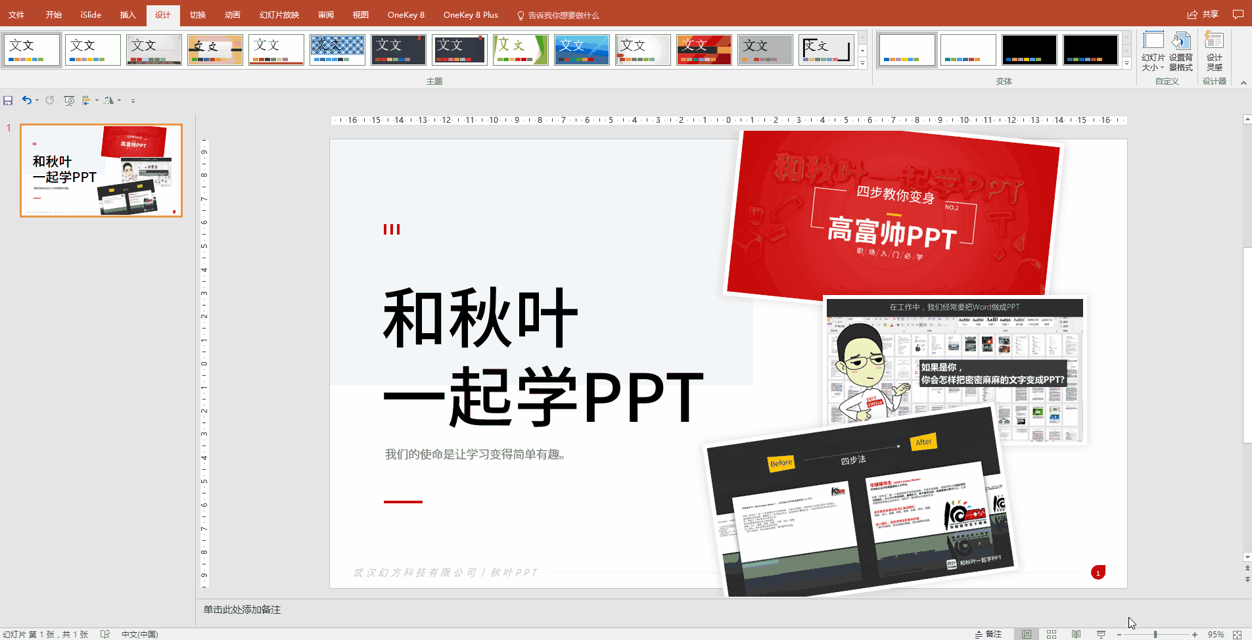Apply the blue diamond pattern theme
The image size is (1252, 640).
coord(337,50)
